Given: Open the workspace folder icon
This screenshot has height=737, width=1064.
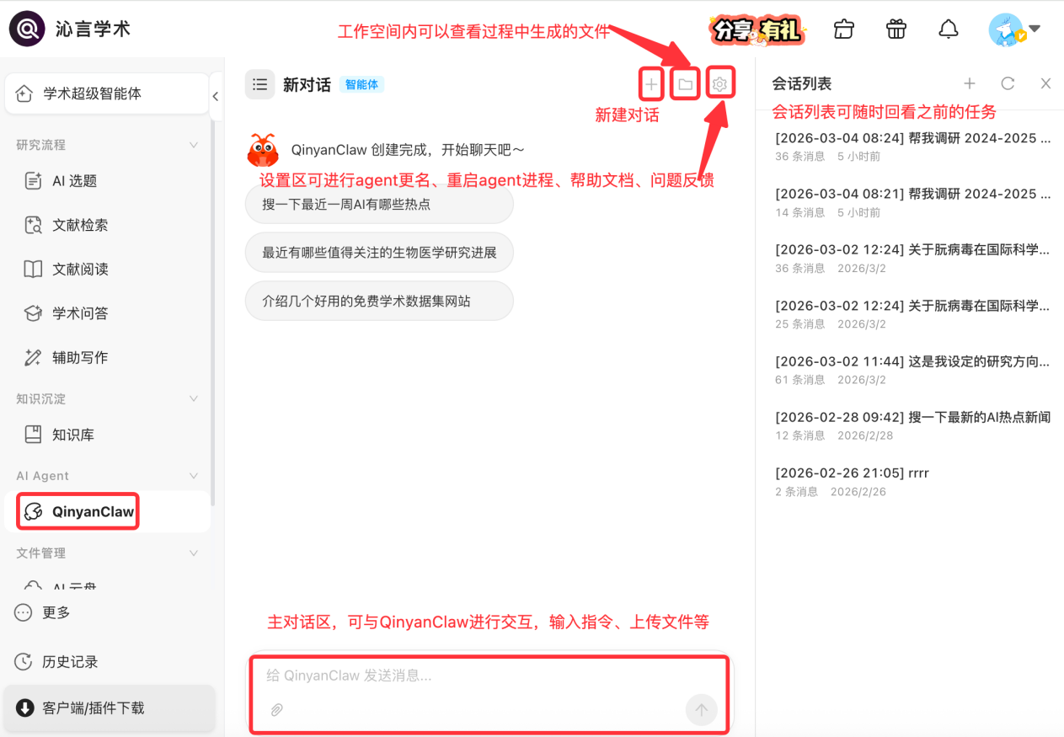Looking at the screenshot, I should [686, 84].
